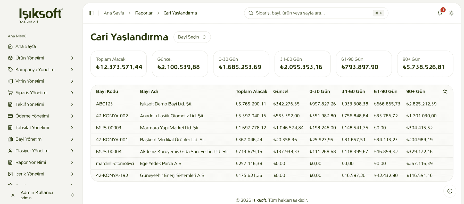
Task: Click the Teklif Yönetimi document icon
Action: tap(10, 104)
